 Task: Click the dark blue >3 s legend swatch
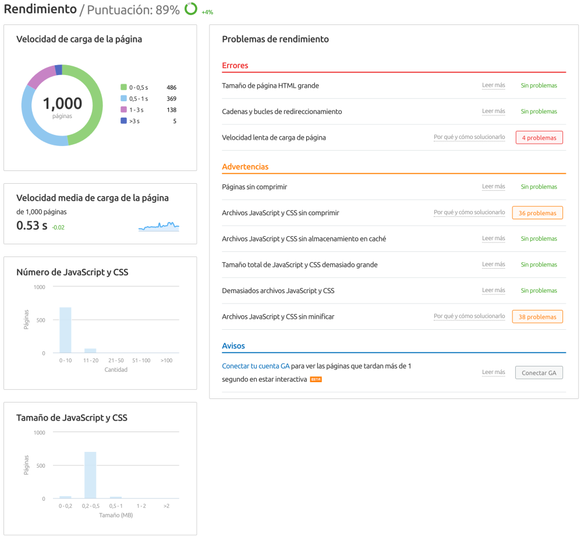123,120
